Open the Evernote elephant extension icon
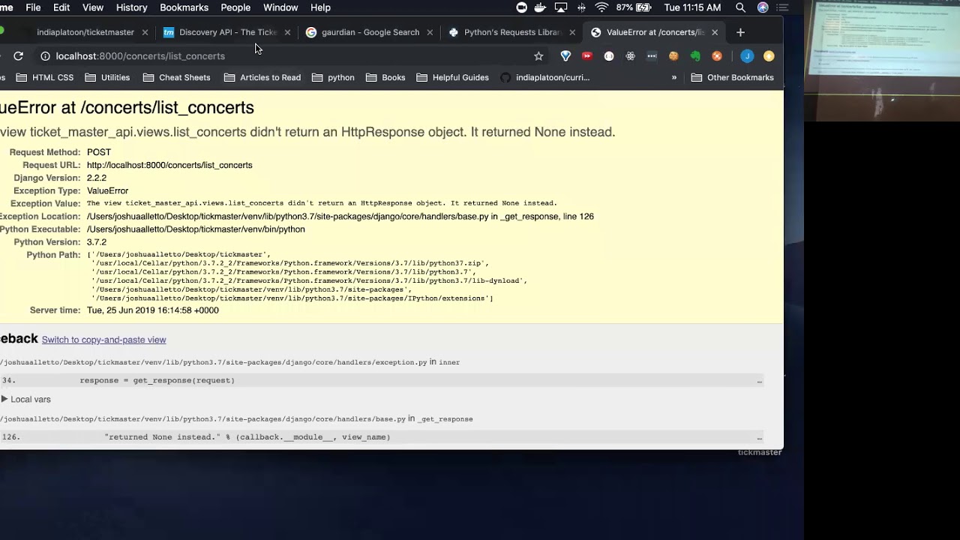960x540 pixels. [x=695, y=56]
